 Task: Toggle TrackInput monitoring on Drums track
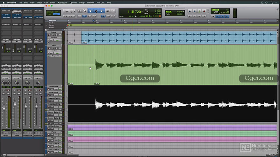pos(53,35)
